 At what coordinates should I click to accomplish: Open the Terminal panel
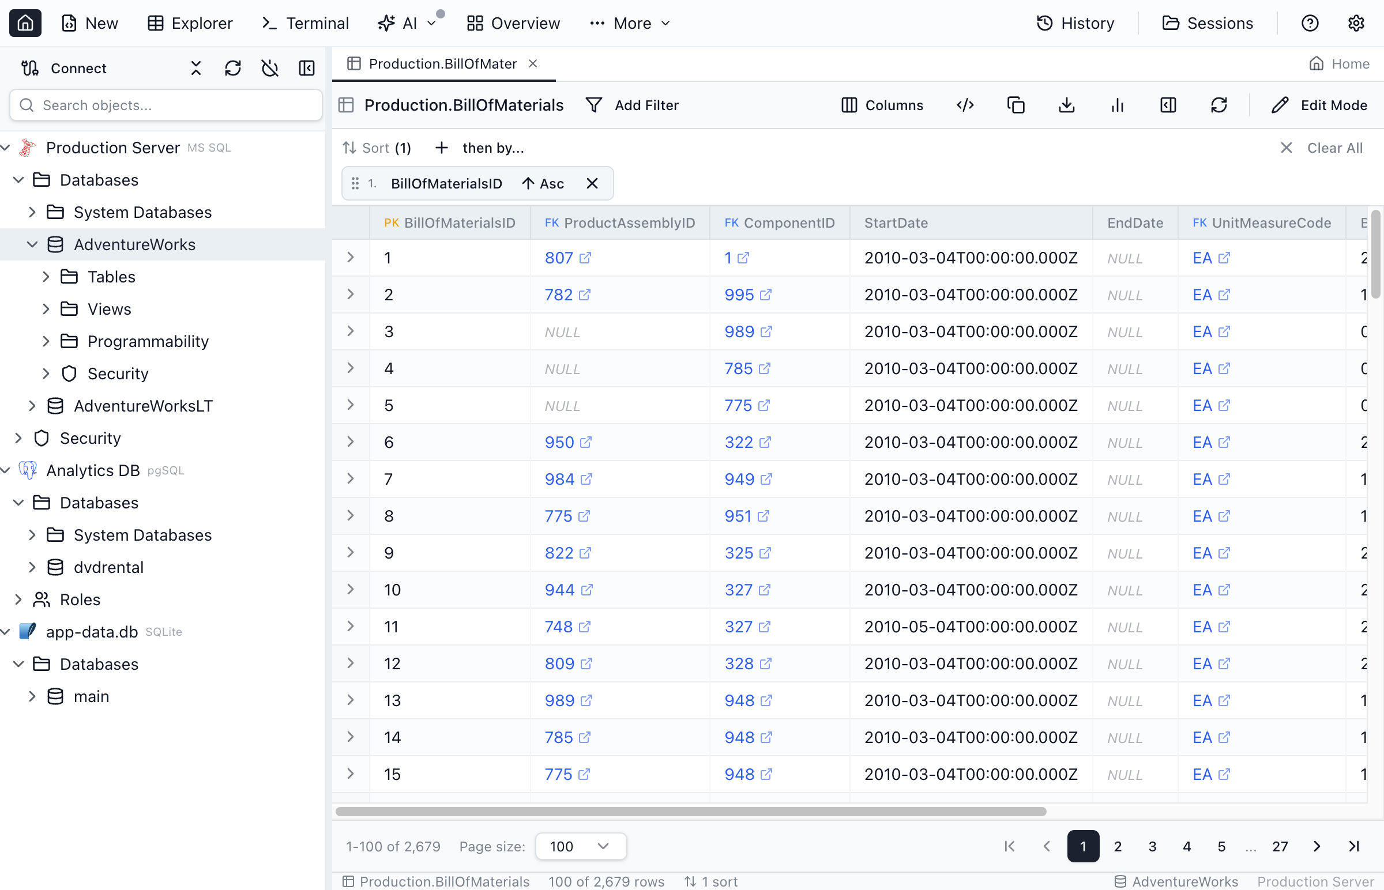[x=304, y=23]
